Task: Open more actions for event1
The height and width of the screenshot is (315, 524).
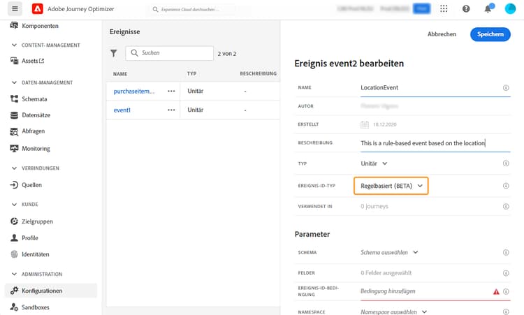Action: [x=171, y=110]
